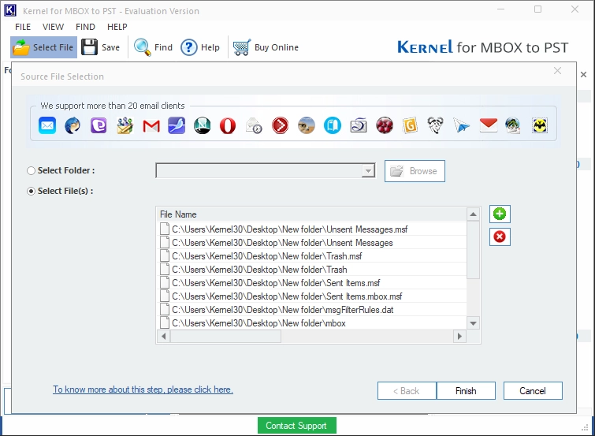The width and height of the screenshot is (595, 436).
Task: Click the red envelope client icon
Action: [489, 125]
